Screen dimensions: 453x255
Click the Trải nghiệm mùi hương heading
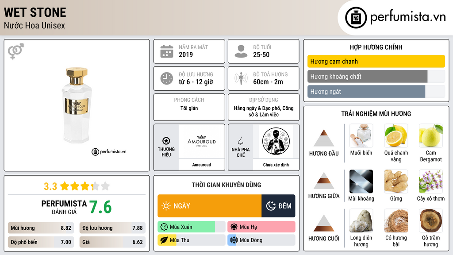(376, 114)
